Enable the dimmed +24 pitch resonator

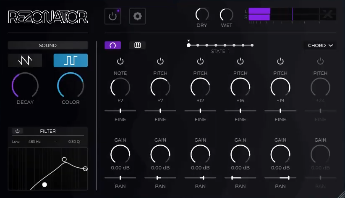coord(320,61)
